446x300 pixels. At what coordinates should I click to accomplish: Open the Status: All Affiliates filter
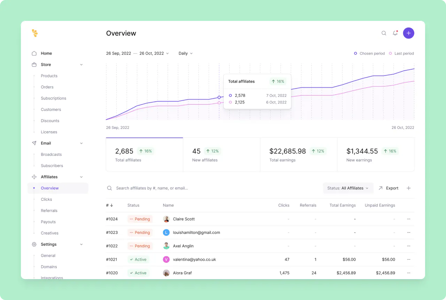point(347,188)
